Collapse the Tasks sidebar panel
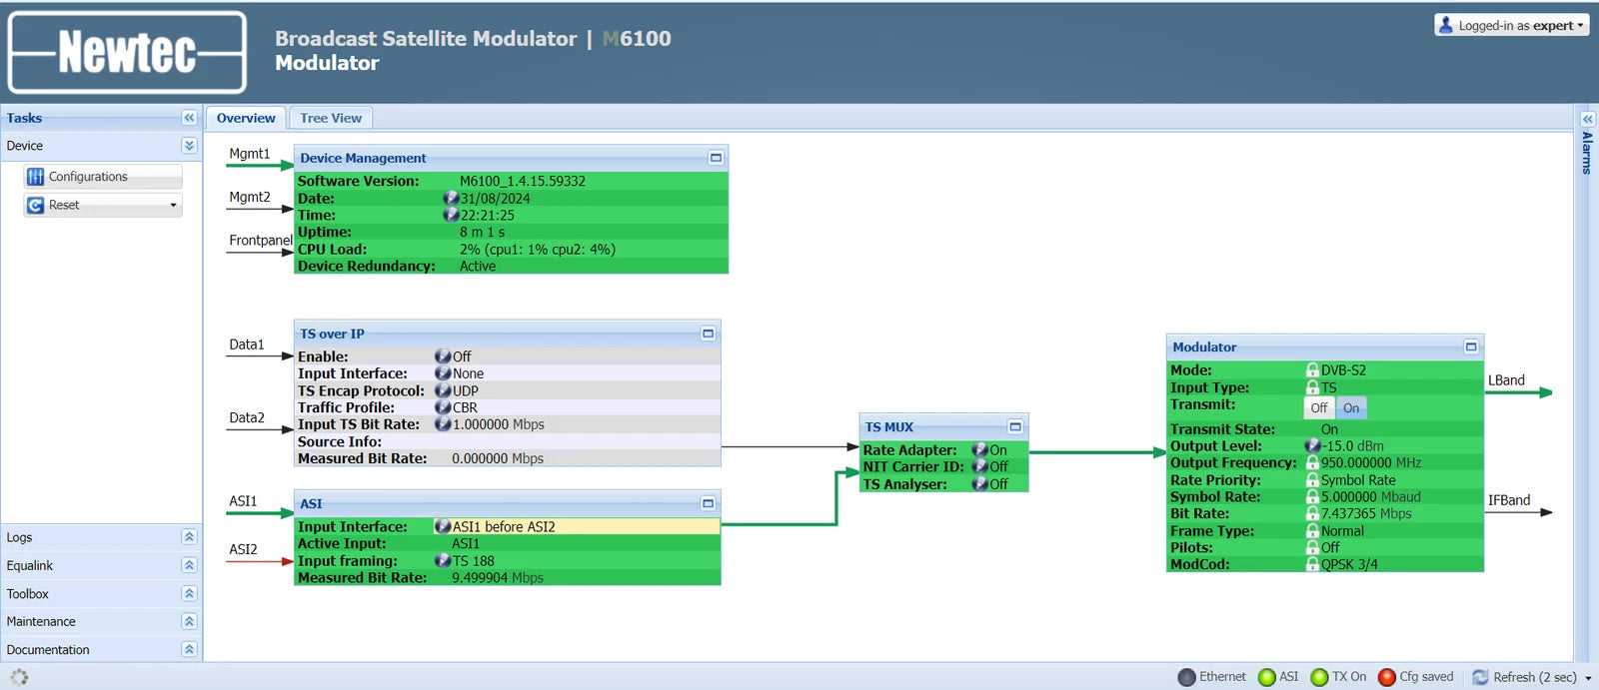Image resolution: width=1599 pixels, height=690 pixels. (x=189, y=118)
